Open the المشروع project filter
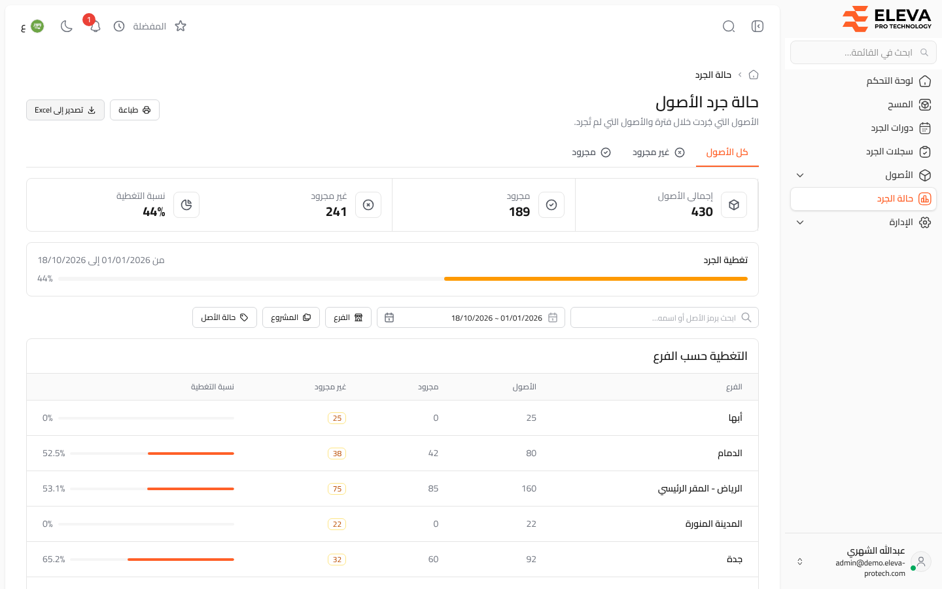Screen dimensions: 942x589 291,317
